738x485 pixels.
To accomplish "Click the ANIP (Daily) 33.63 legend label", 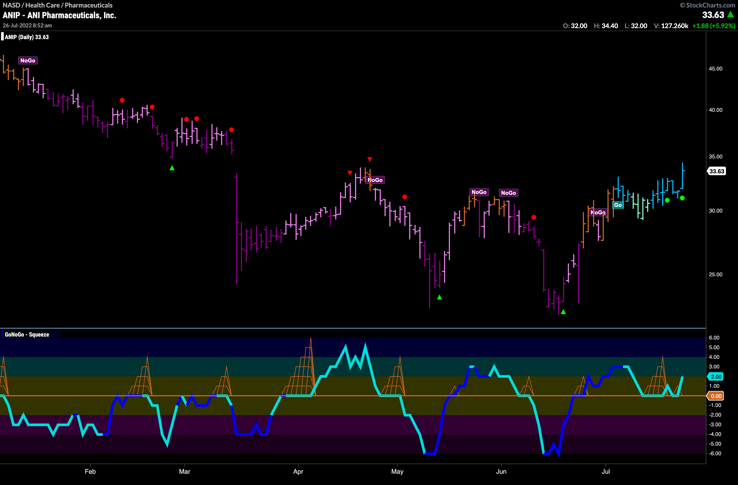I will tap(27, 37).
